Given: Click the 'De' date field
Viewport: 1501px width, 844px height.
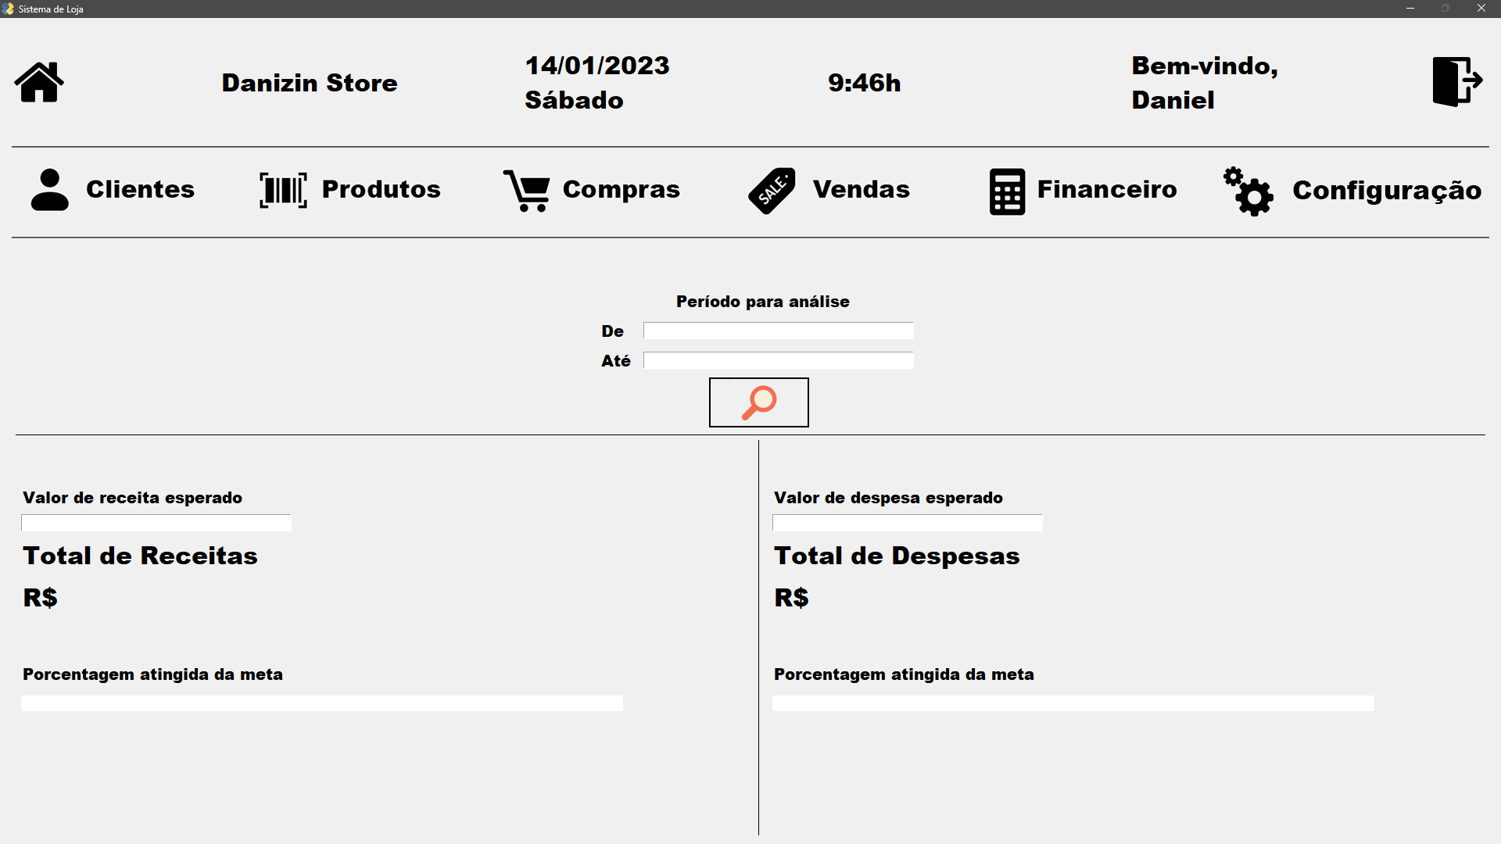Looking at the screenshot, I should (777, 331).
